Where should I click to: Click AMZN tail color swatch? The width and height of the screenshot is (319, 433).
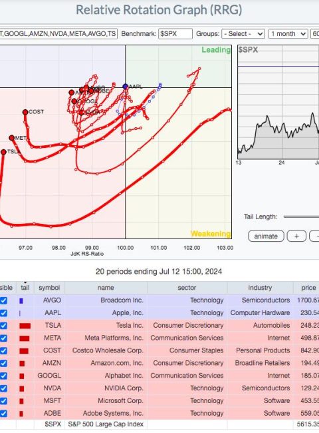coord(22,364)
